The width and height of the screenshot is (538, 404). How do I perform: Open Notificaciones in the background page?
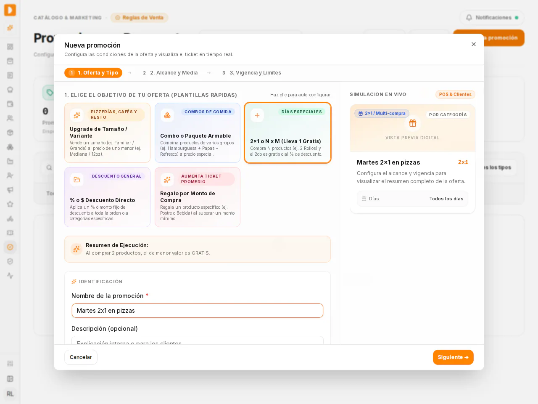point(492,18)
